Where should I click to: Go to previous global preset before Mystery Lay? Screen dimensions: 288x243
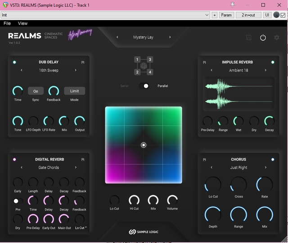point(117,37)
